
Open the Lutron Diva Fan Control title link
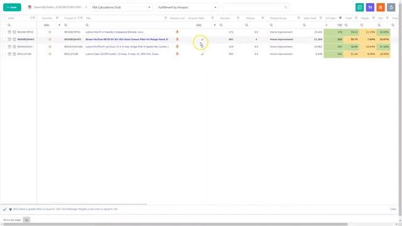pyautogui.click(x=127, y=46)
